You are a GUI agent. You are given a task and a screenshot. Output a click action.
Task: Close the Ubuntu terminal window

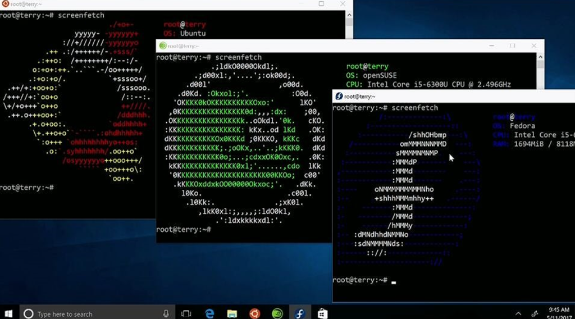pos(343,4)
